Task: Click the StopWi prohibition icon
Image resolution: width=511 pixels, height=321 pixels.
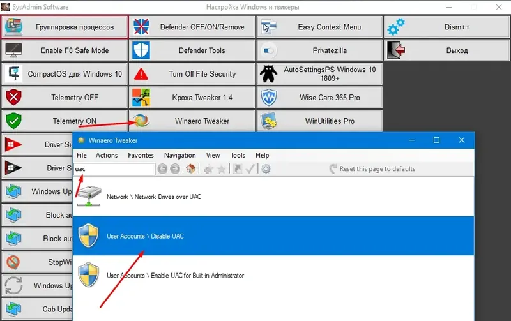Action: tap(13, 262)
